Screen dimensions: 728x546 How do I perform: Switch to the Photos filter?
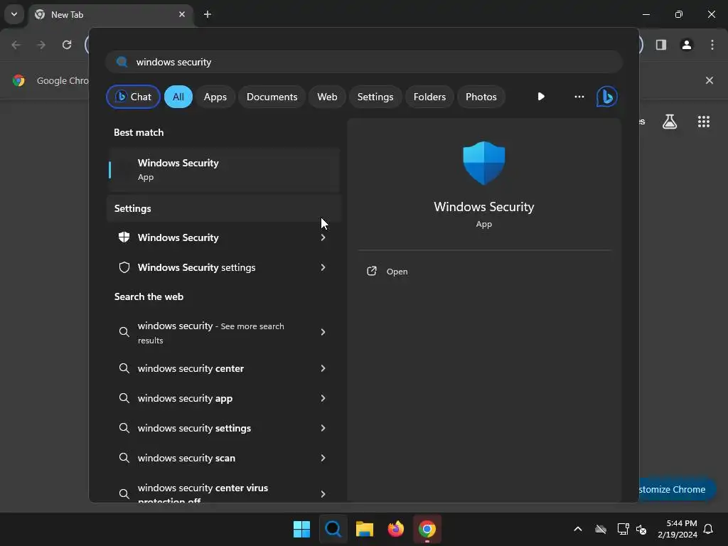(x=481, y=97)
